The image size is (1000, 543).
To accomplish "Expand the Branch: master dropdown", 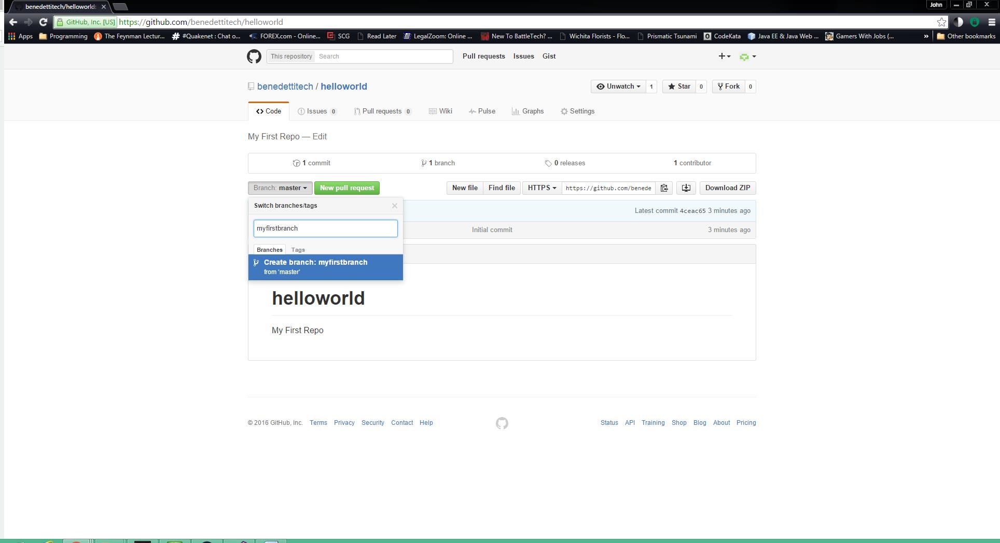I will (280, 188).
